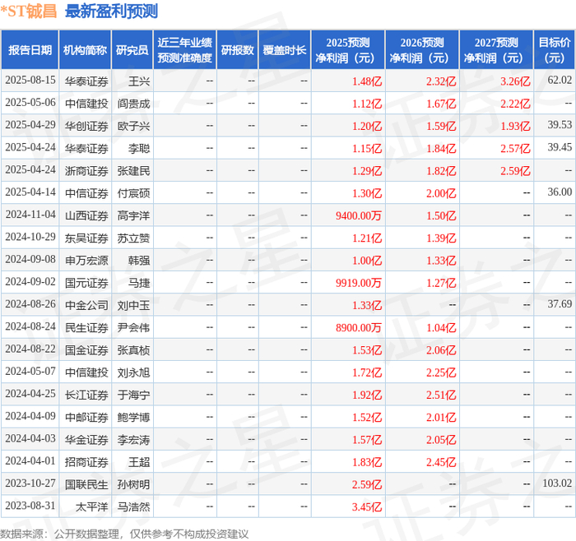
Task: Click 3.45亿 forecast value
Action: (x=367, y=506)
